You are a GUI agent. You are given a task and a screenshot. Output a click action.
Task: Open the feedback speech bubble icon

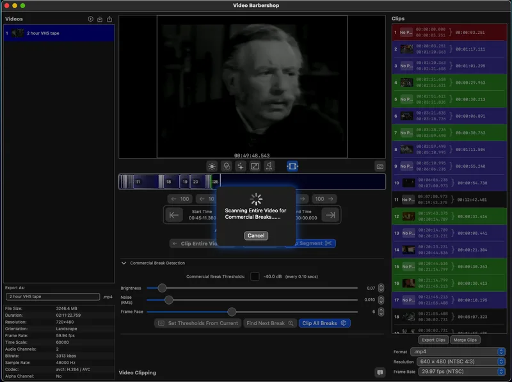point(380,372)
